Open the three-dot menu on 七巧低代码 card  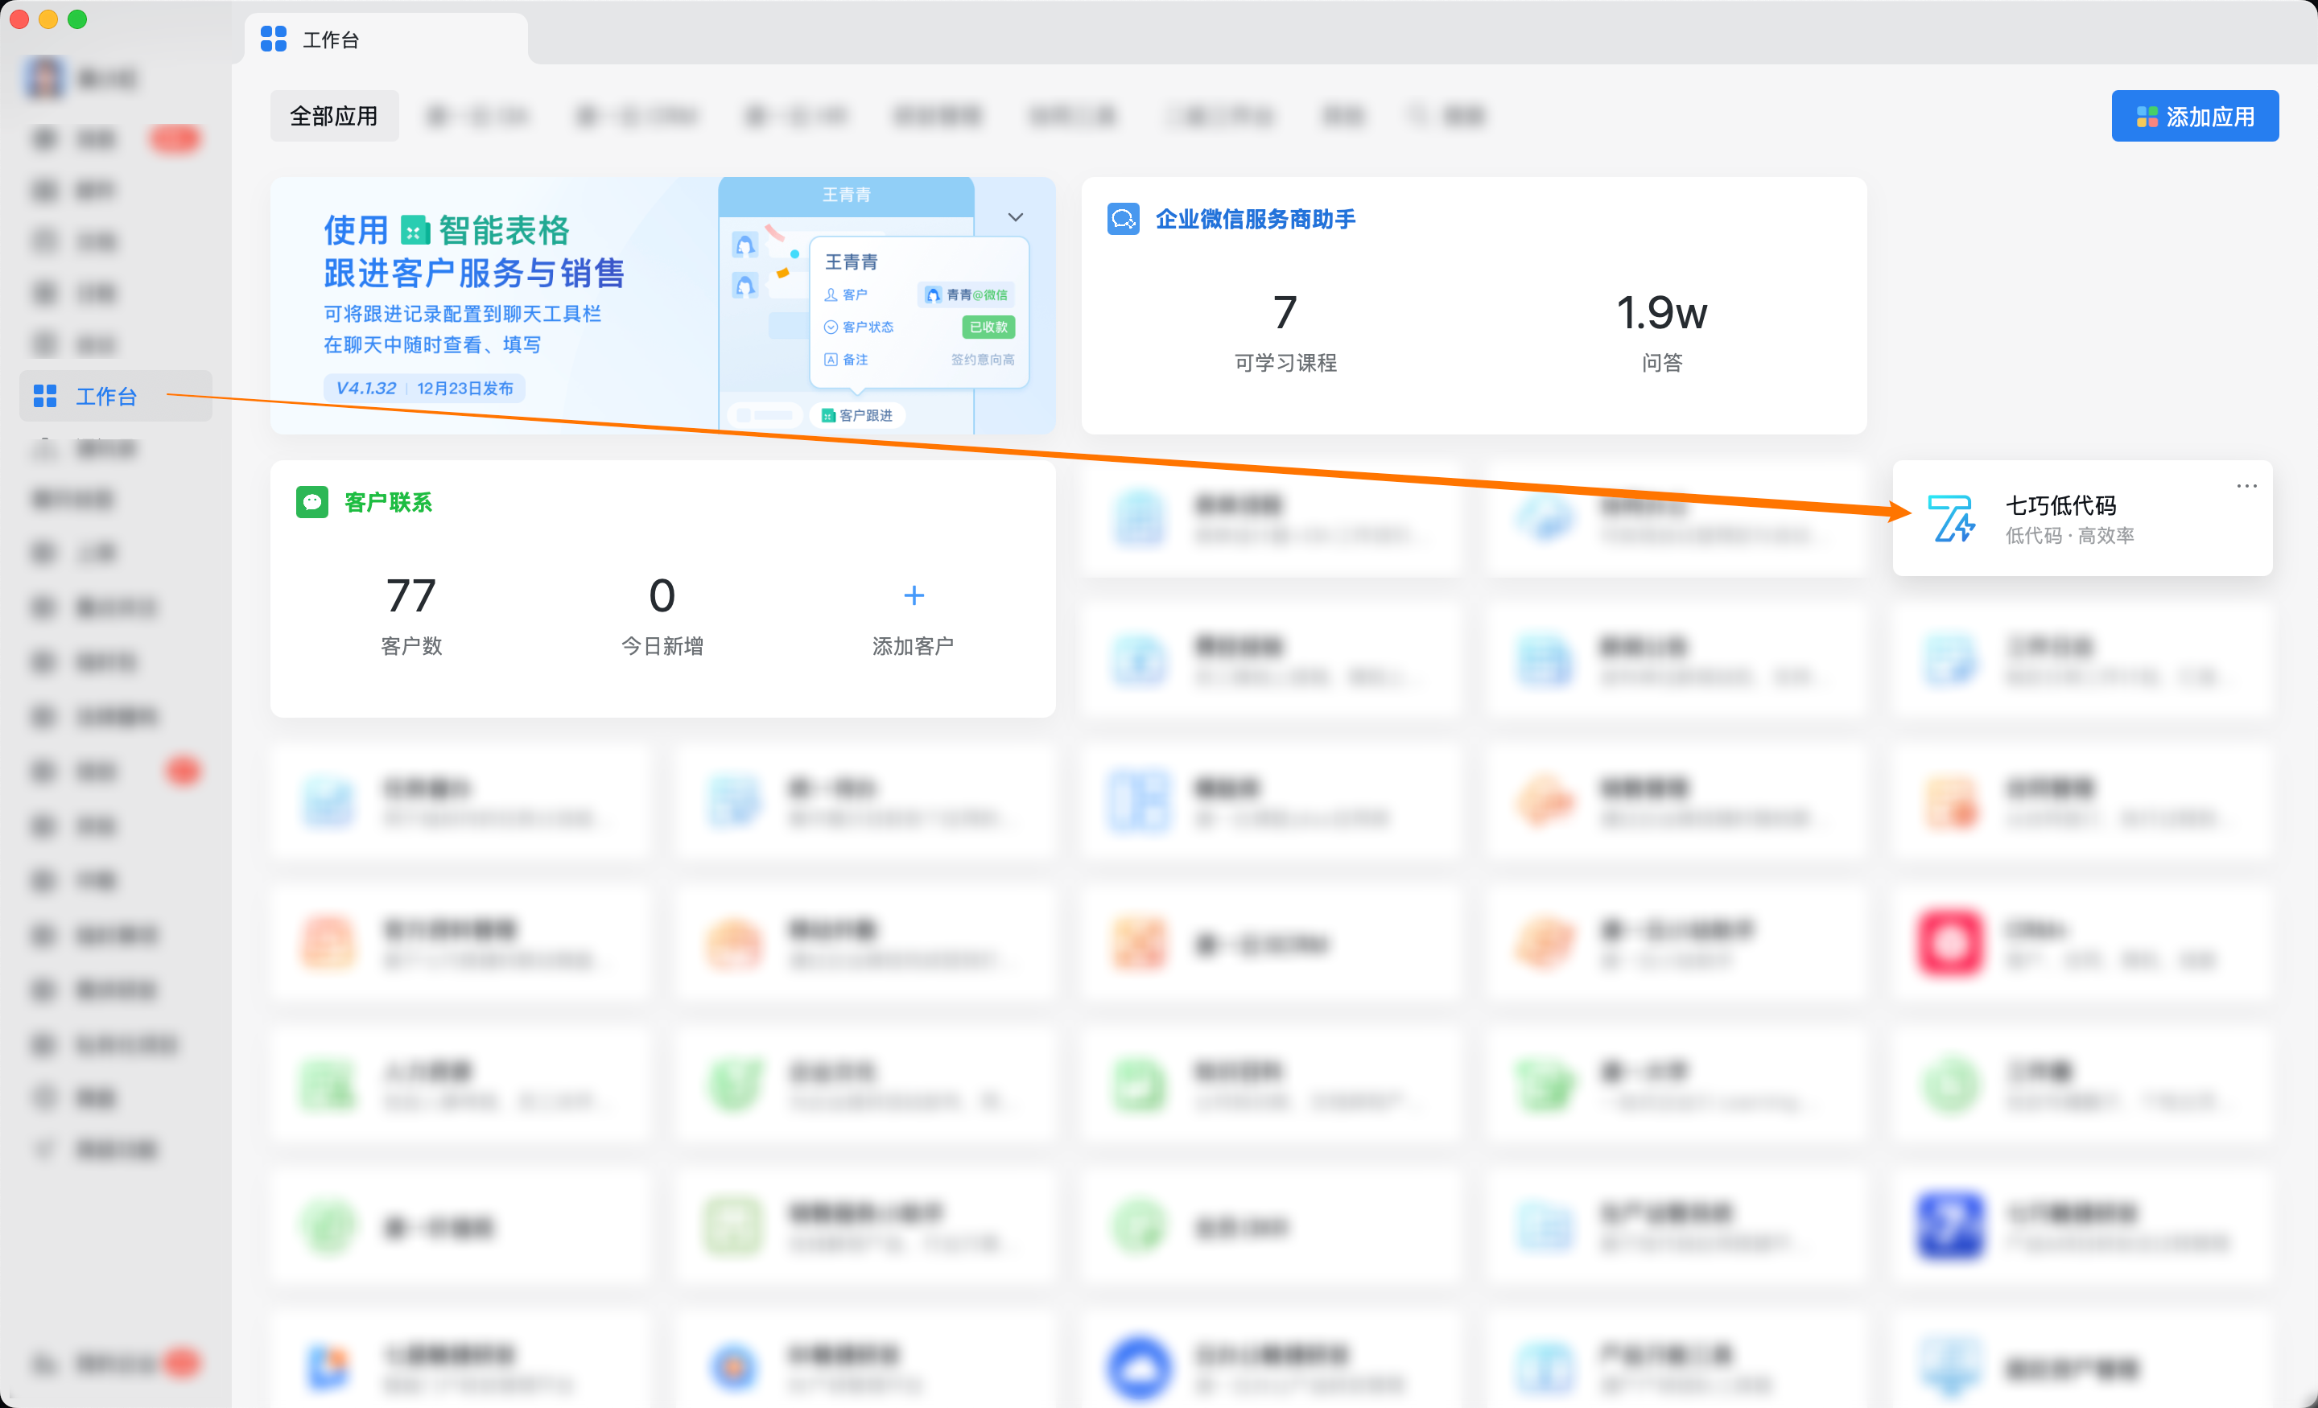click(2246, 486)
